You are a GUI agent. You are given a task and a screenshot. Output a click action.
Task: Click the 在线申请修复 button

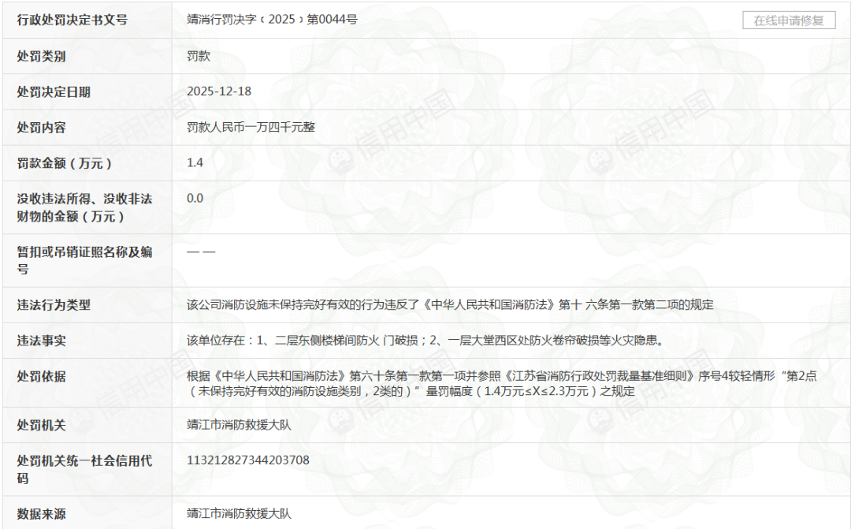click(x=789, y=20)
